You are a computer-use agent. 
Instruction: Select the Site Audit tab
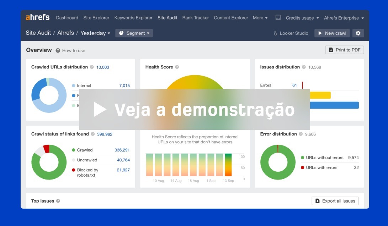[167, 18]
